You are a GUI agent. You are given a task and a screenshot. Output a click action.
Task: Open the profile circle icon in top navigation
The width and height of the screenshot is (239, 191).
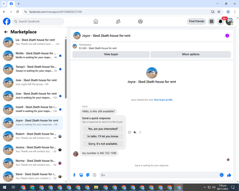click(x=141, y=21)
